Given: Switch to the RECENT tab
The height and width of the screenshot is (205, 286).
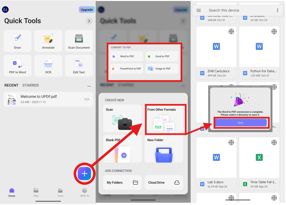Looking at the screenshot, I should (x=11, y=85).
